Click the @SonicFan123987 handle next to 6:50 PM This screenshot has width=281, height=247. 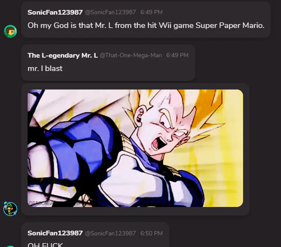point(110,233)
